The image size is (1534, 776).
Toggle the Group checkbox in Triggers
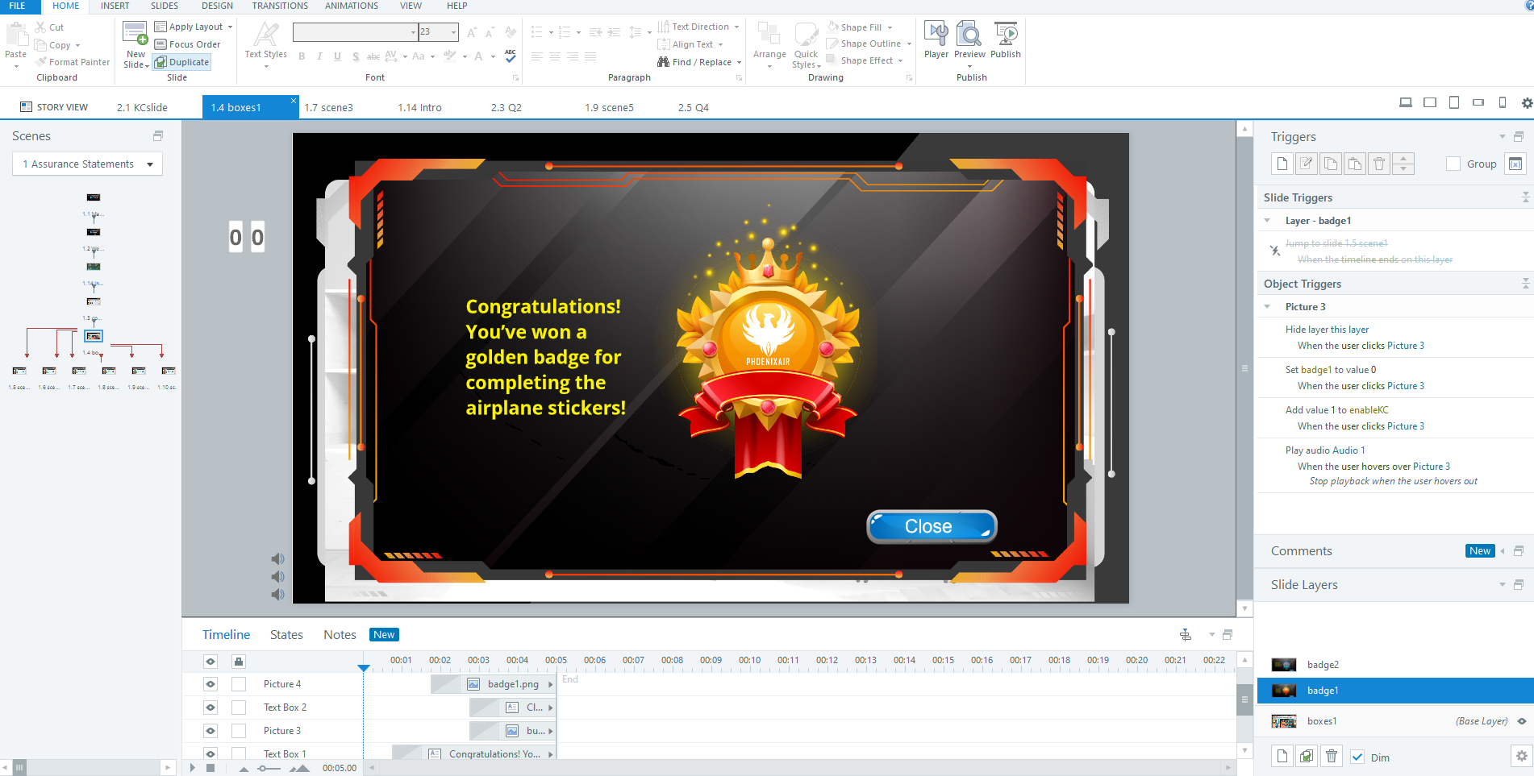click(x=1453, y=164)
